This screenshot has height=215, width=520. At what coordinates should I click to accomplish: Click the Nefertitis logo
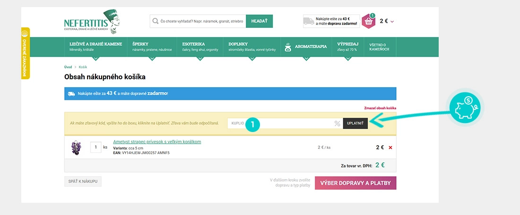tap(92, 21)
